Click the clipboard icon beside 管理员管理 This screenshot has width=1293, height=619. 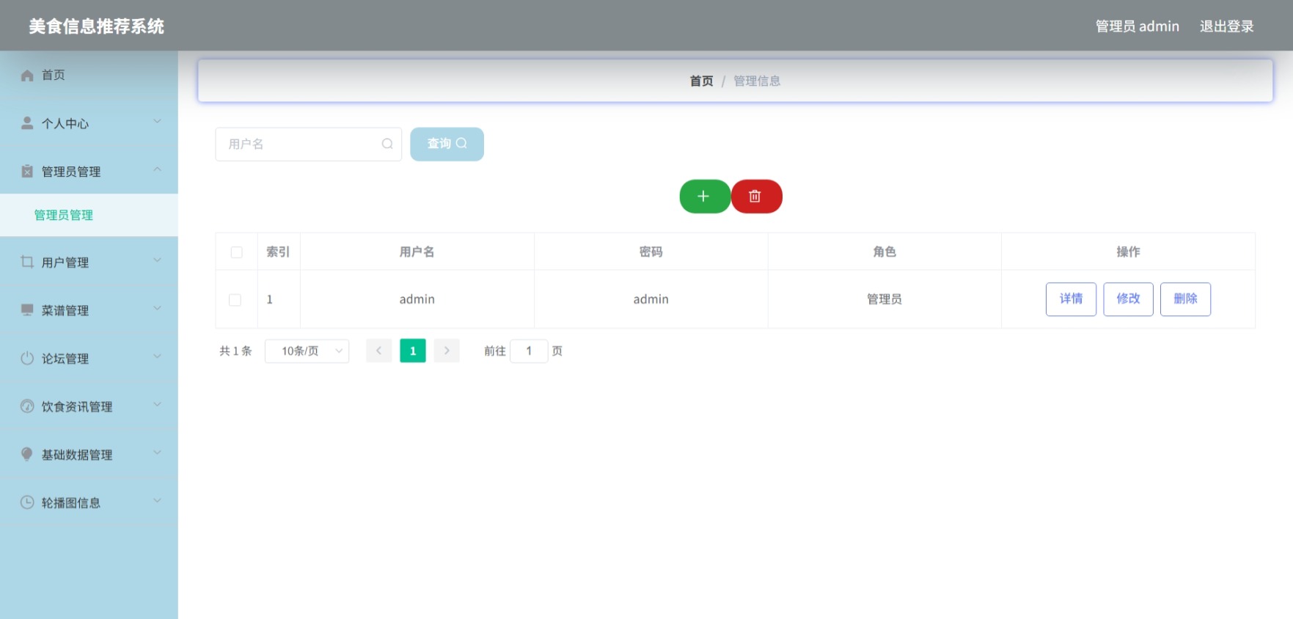(x=27, y=171)
